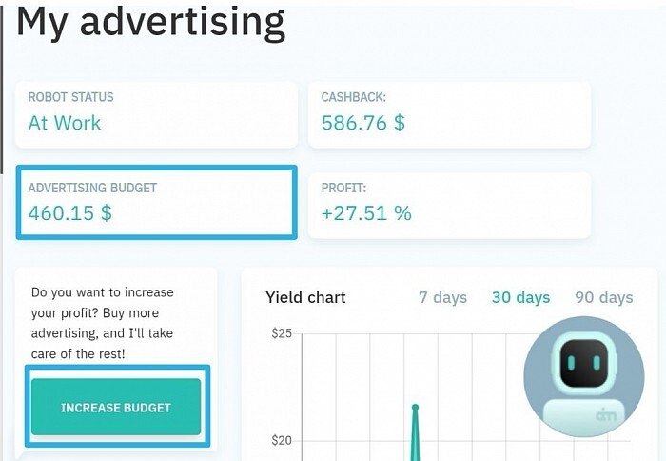The width and height of the screenshot is (666, 461).
Task: Select the 30 days chart range
Action: point(520,298)
